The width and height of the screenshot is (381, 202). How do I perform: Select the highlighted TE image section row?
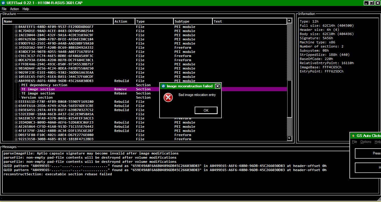point(154,89)
